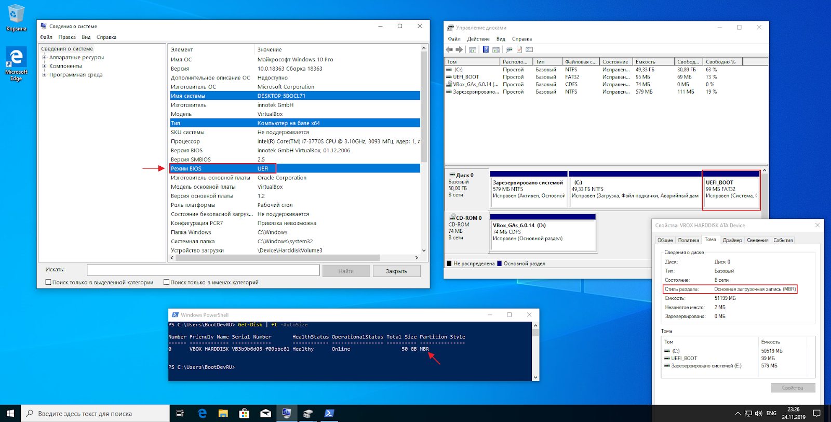The image size is (831, 422).
Task: Switch to Disk Management taskbar icon
Action: (308, 414)
